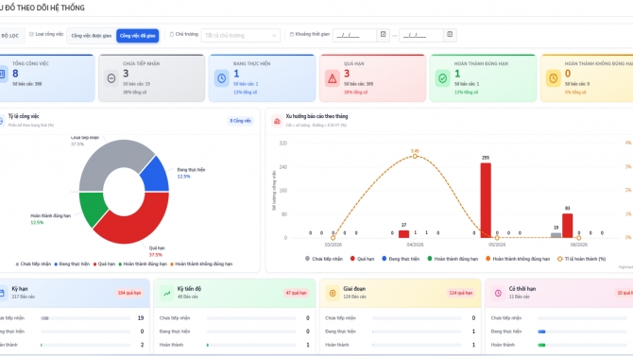
Task: Toggle 'Đang thực hiện' in trend chart legend
Action: (x=401, y=259)
